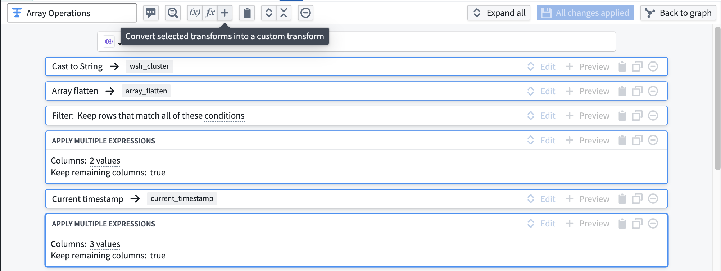Click the Array Operations name field

pos(72,13)
